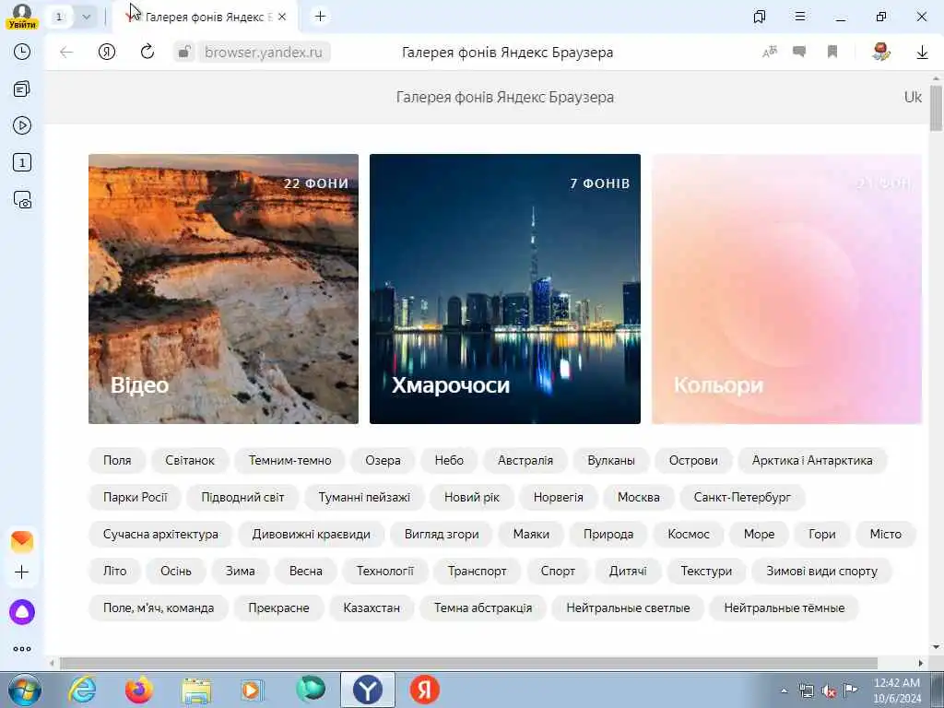Click the muted volume tray icon

tap(829, 691)
